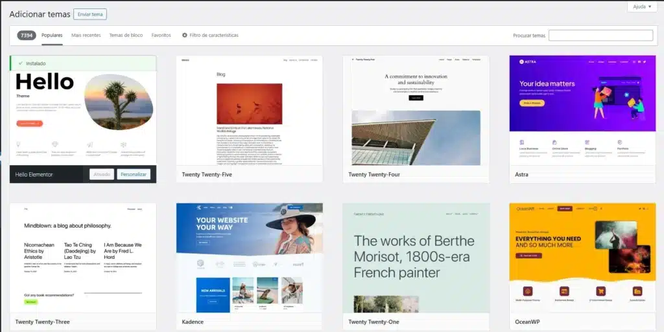
Task: Open the Twenty Twenty-Five theme thumbnail
Action: click(250, 111)
